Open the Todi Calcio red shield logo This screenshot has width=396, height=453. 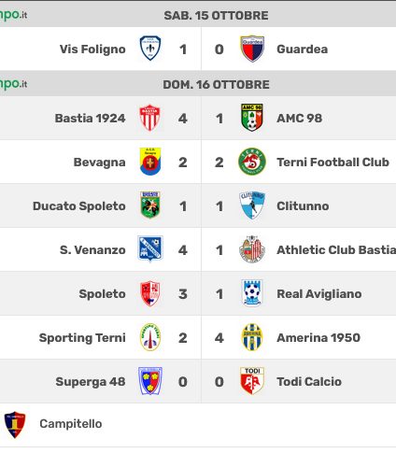(x=252, y=381)
